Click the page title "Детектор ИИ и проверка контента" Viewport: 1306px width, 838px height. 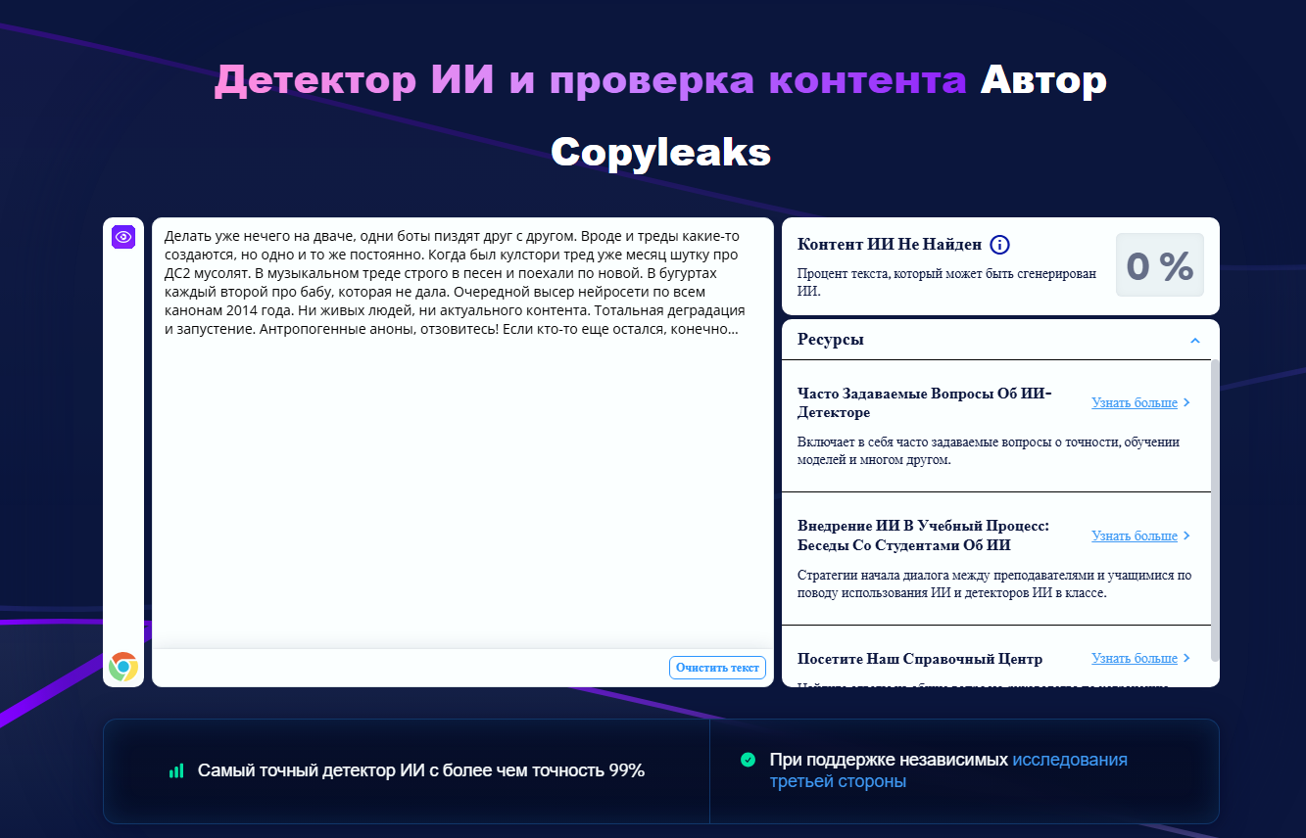[591, 80]
